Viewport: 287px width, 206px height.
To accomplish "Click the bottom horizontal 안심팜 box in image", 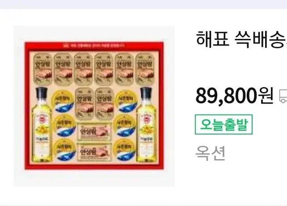I will tap(94, 152).
